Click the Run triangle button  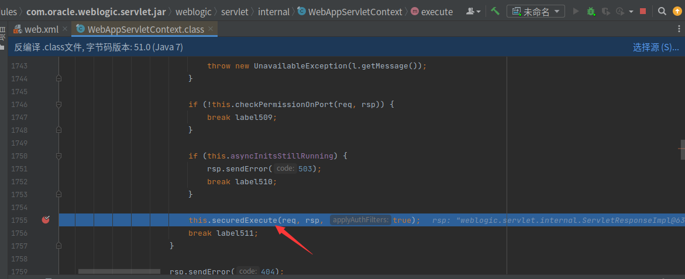pos(576,11)
